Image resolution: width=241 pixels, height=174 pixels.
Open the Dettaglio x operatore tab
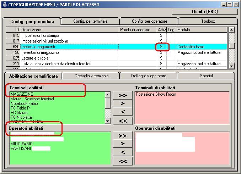coord(149,76)
